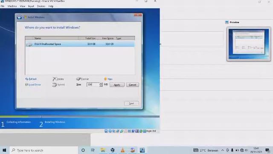Open the notification center icon
The height and width of the screenshot is (154, 273).
click(267, 150)
